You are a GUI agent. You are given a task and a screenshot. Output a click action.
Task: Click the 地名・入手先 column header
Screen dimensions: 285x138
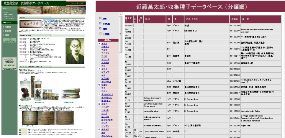click(x=207, y=19)
